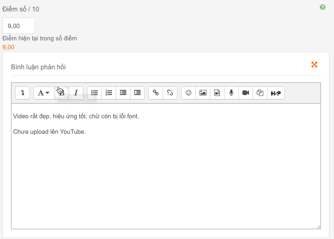Insert an ordered numbered list
The image size is (334, 239).
(x=109, y=93)
